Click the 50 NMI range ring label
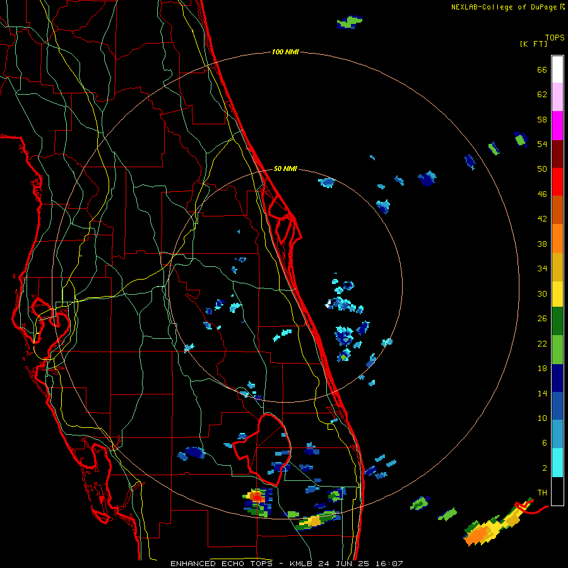The image size is (568, 568). click(285, 169)
